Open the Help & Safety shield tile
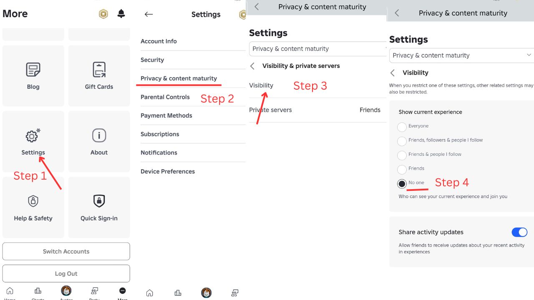The height and width of the screenshot is (300, 534). tap(33, 207)
